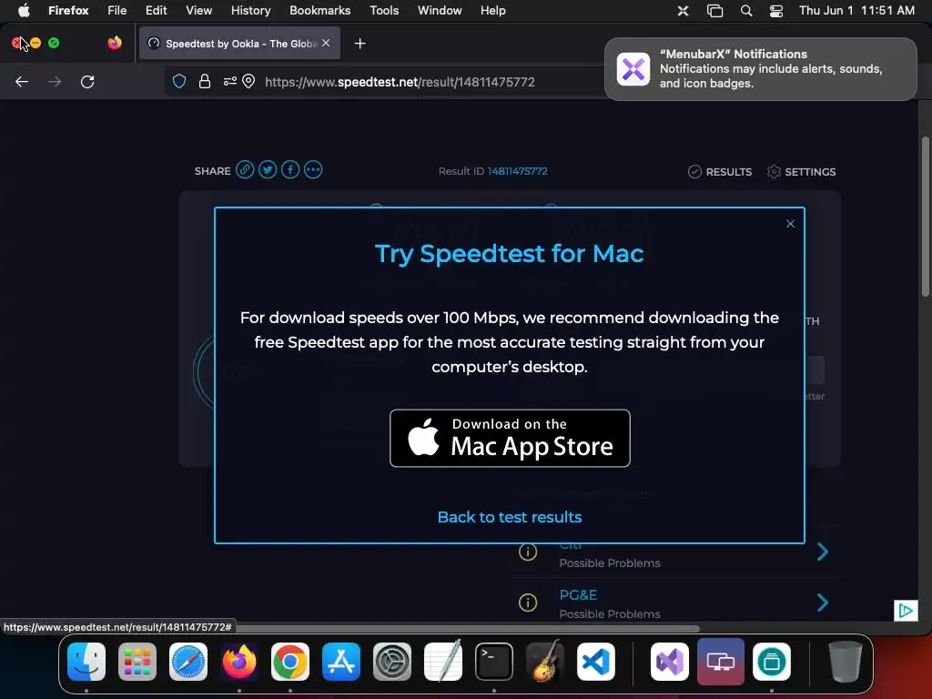The image size is (932, 699).
Task: Open the History menu
Action: (251, 10)
